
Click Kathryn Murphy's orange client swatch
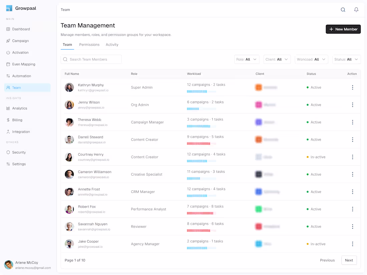[x=259, y=87]
